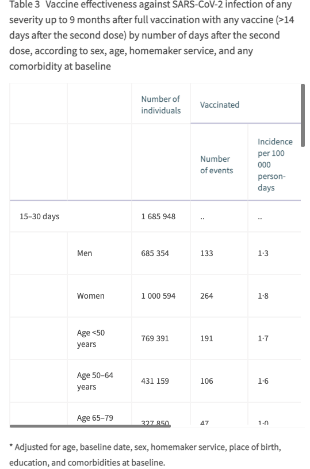Select the '15–30 days' row label

[40, 216]
